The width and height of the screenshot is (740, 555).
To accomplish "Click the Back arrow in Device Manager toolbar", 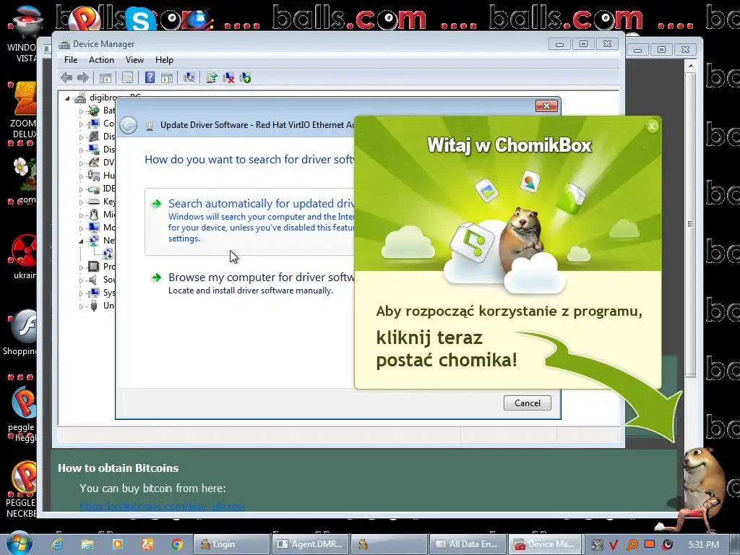I will pos(66,78).
